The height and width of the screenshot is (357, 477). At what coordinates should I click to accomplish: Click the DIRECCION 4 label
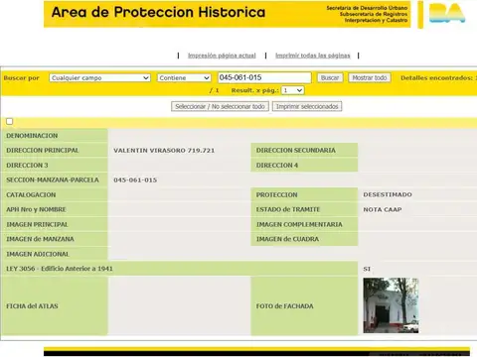277,166
